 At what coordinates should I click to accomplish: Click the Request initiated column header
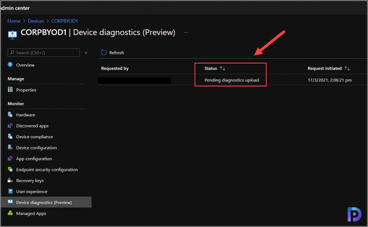tap(325, 68)
